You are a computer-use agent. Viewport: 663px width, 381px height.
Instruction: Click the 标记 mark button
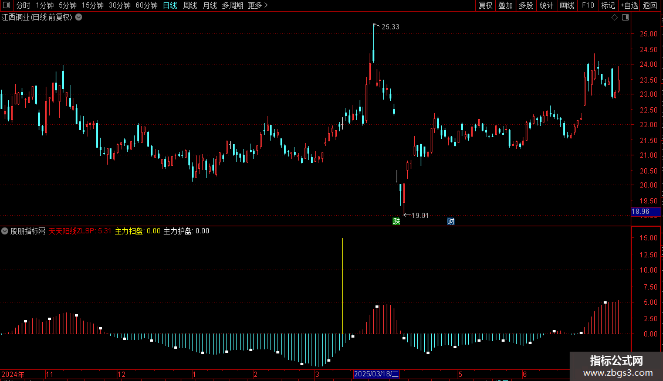click(x=608, y=5)
